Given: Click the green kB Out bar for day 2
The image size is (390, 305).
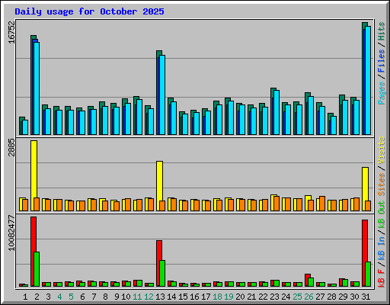Looking at the screenshot, I should 37,269.
